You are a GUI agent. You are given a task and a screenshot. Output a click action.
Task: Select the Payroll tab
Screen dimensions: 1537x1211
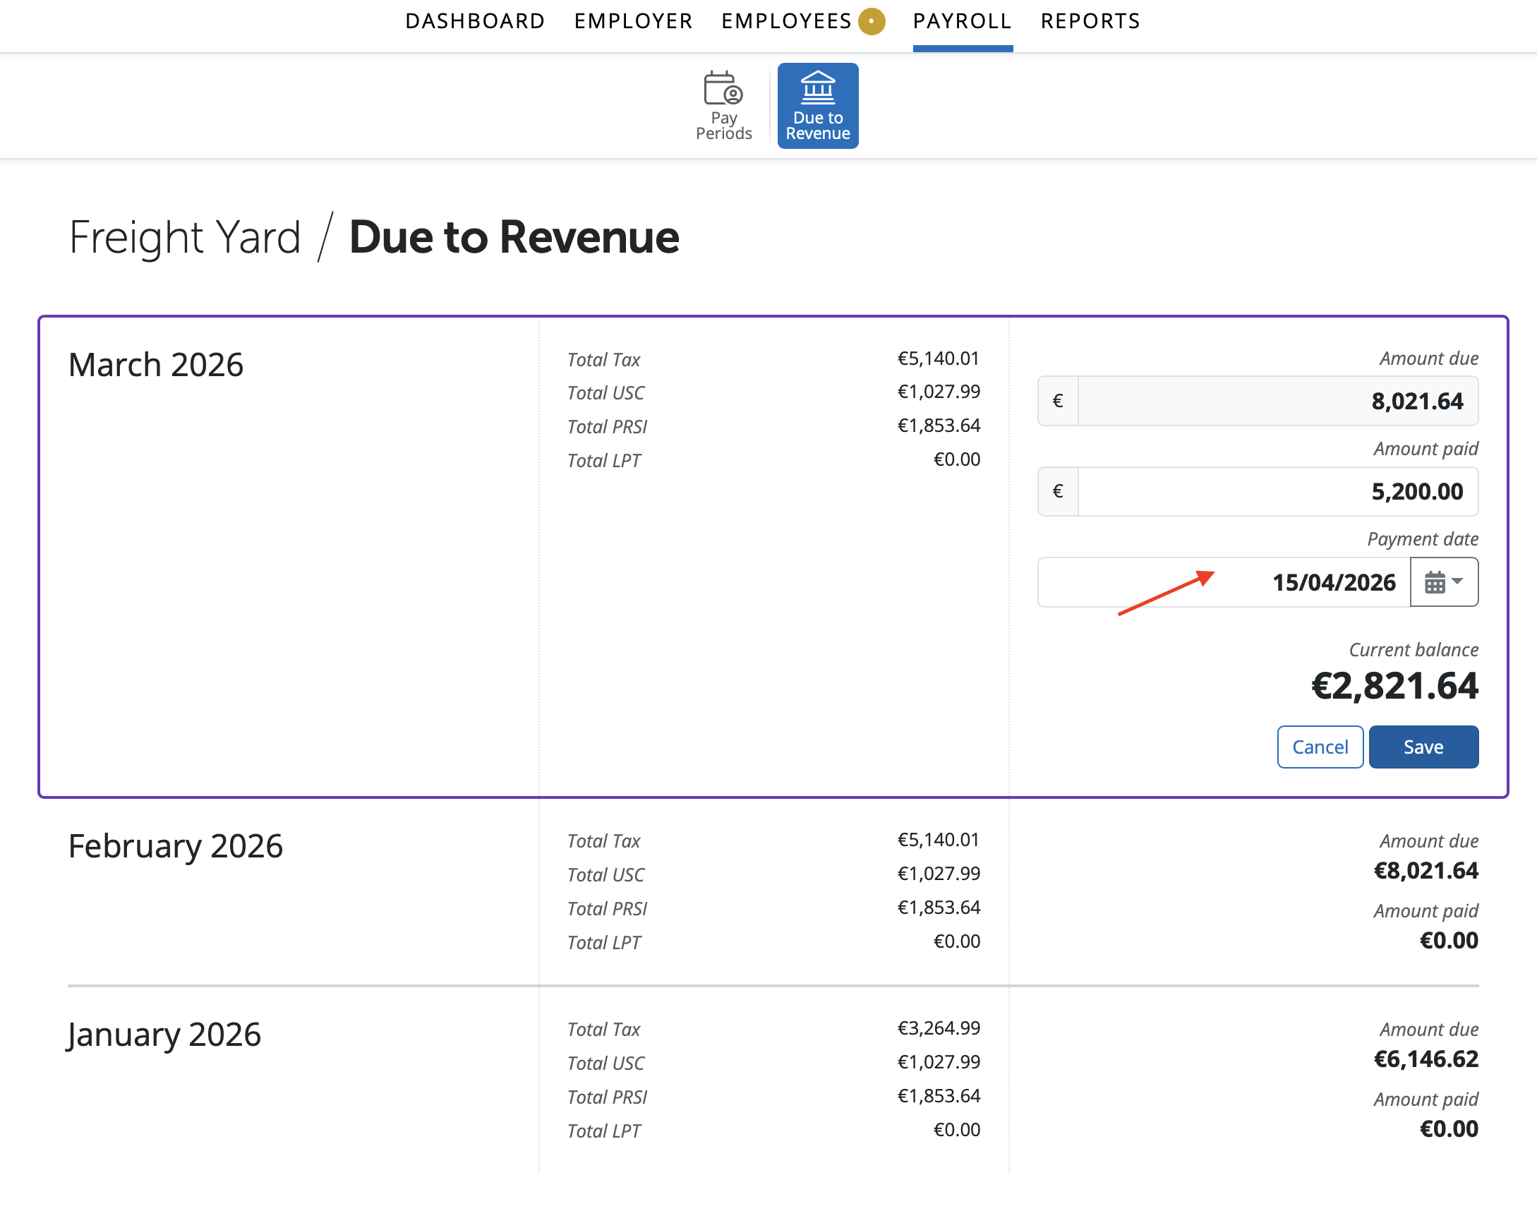coord(962,21)
